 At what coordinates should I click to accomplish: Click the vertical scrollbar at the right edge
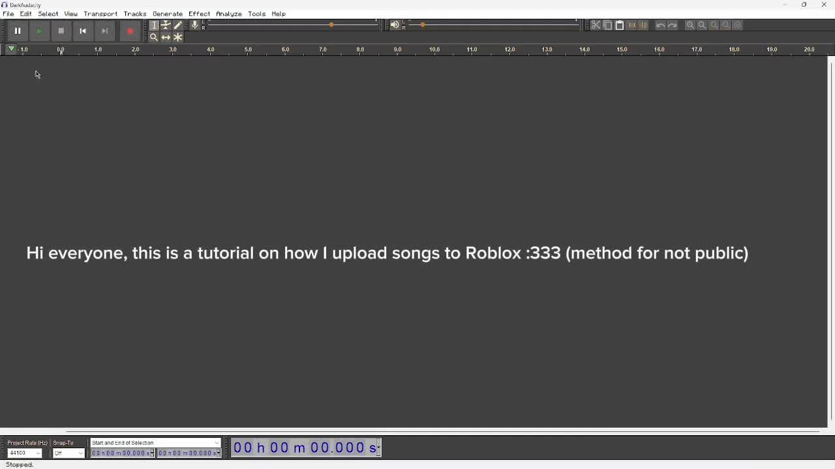pyautogui.click(x=831, y=241)
